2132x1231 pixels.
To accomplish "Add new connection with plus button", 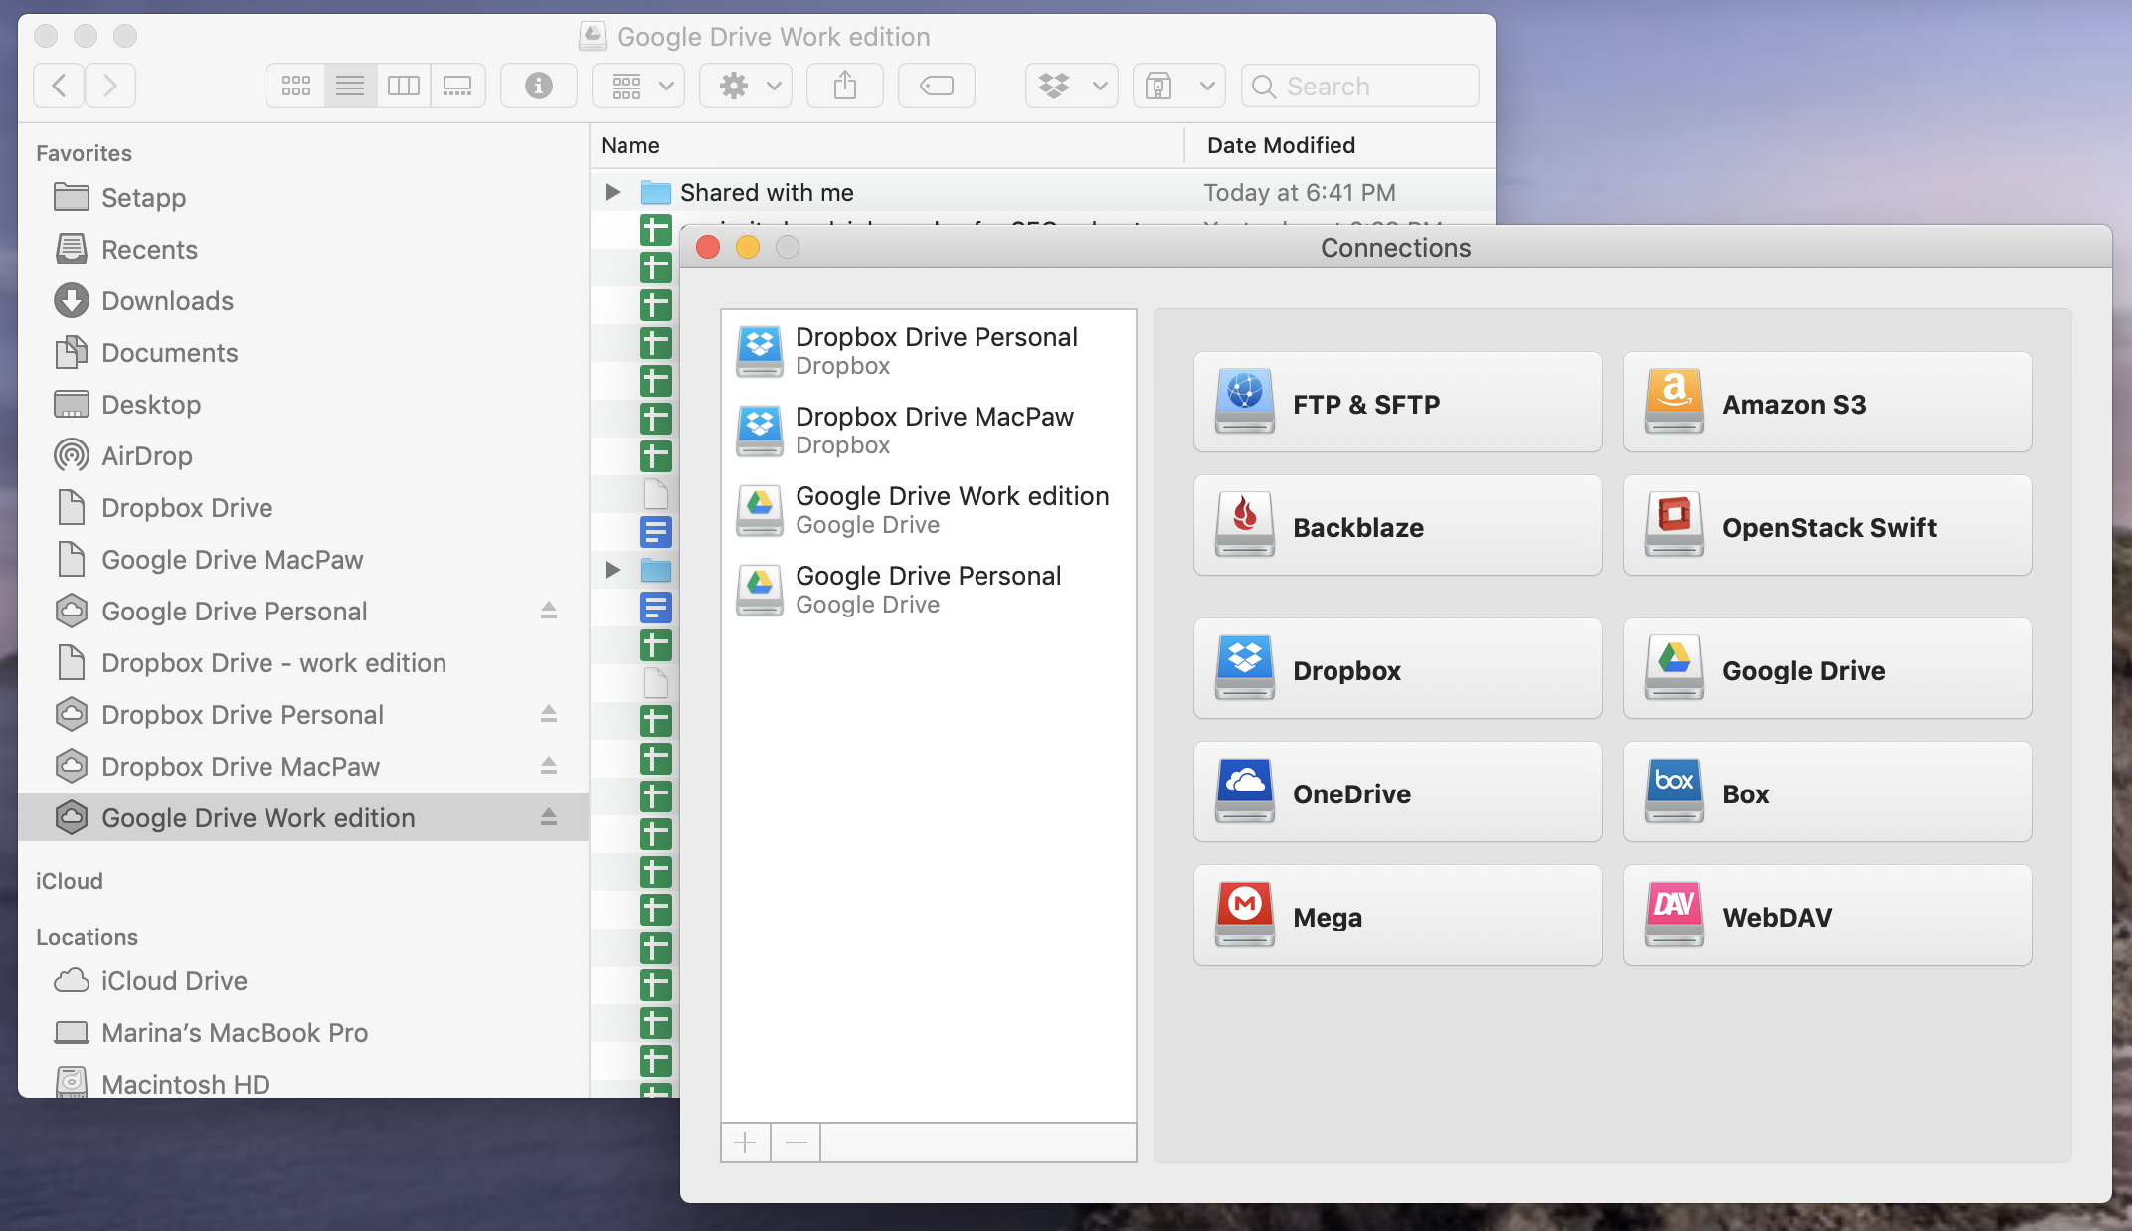I will tap(746, 1143).
